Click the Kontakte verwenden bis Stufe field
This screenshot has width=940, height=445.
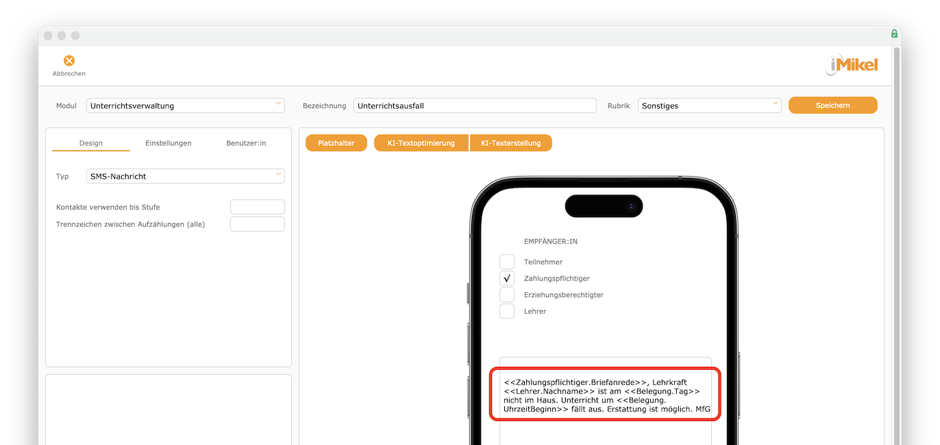point(257,207)
